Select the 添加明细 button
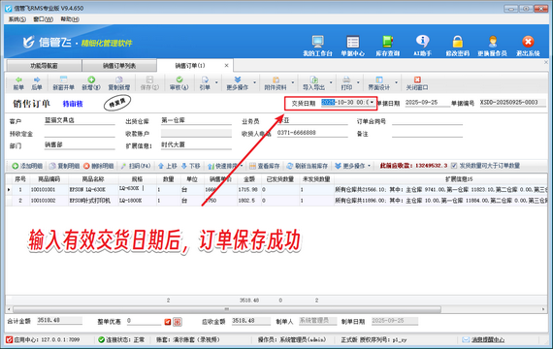 pyautogui.click(x=27, y=166)
